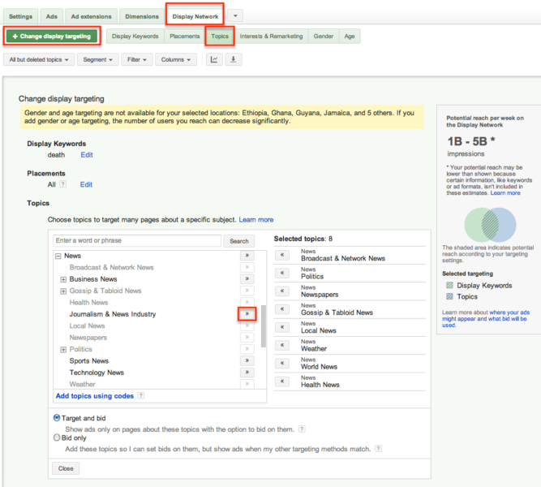This screenshot has height=487, width=541.
Task: Select Target and bid radio option
Action: tap(57, 418)
